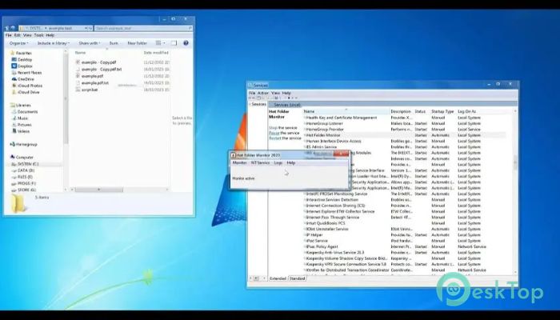Select Favorites group in Explorer sidebar
Viewport: 560px width, 320px height.
(21, 53)
